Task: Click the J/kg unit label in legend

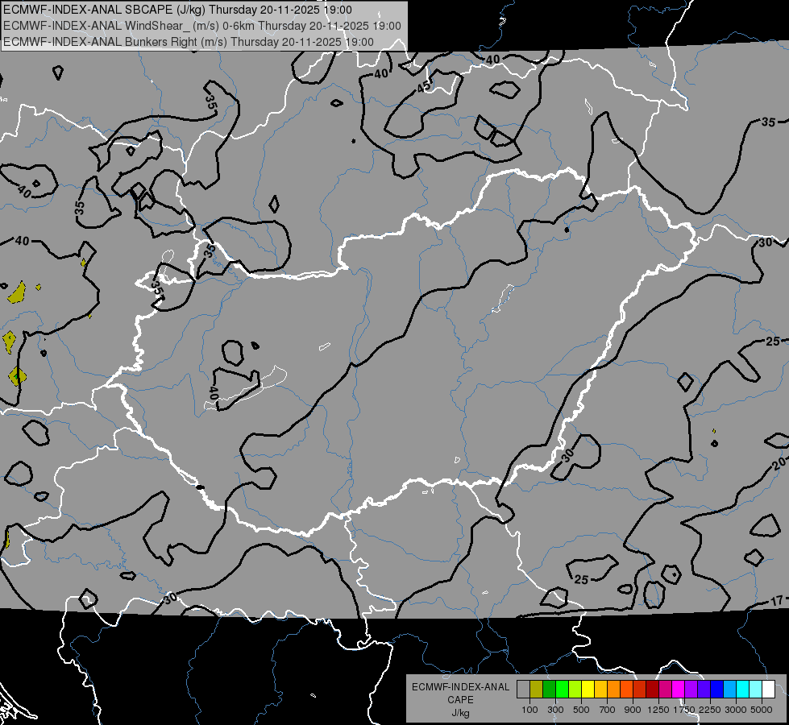Action: click(x=460, y=713)
